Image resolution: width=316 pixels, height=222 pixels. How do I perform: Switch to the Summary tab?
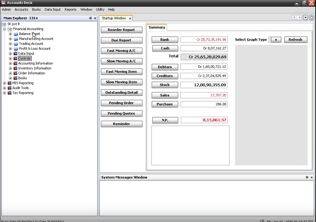point(157,27)
